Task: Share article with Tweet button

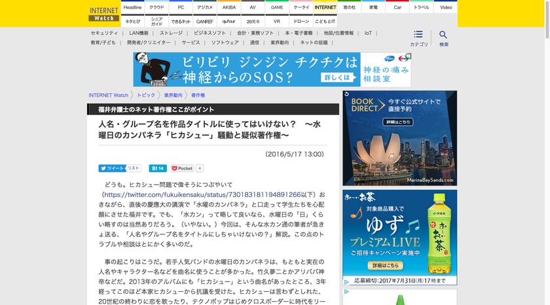Action: click(x=112, y=168)
